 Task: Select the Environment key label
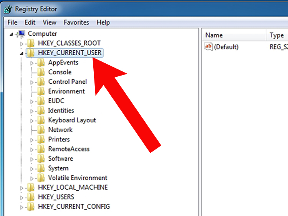coord(66,91)
